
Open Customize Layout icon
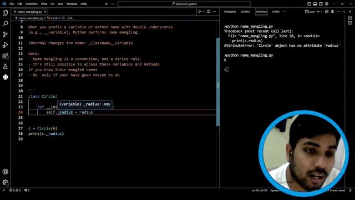pos(327,4)
